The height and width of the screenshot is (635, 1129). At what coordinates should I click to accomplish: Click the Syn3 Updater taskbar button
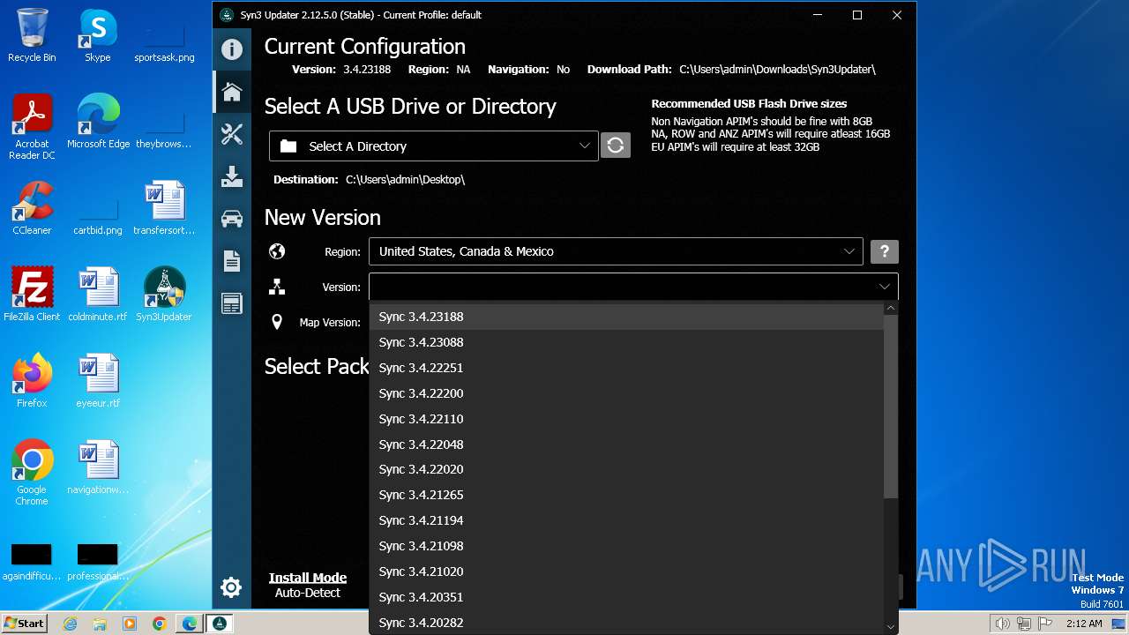[220, 624]
